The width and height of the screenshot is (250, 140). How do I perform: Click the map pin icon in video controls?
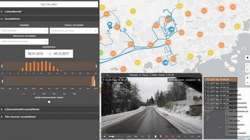tap(161, 136)
